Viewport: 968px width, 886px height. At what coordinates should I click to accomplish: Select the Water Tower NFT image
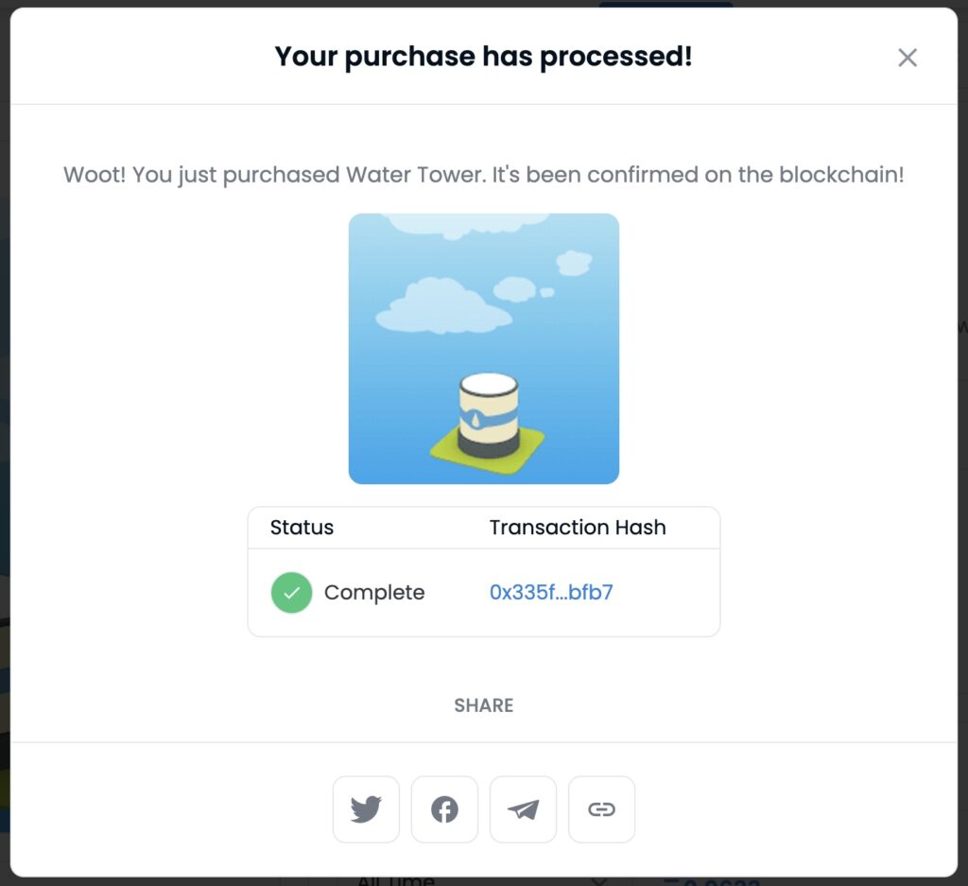tap(483, 349)
